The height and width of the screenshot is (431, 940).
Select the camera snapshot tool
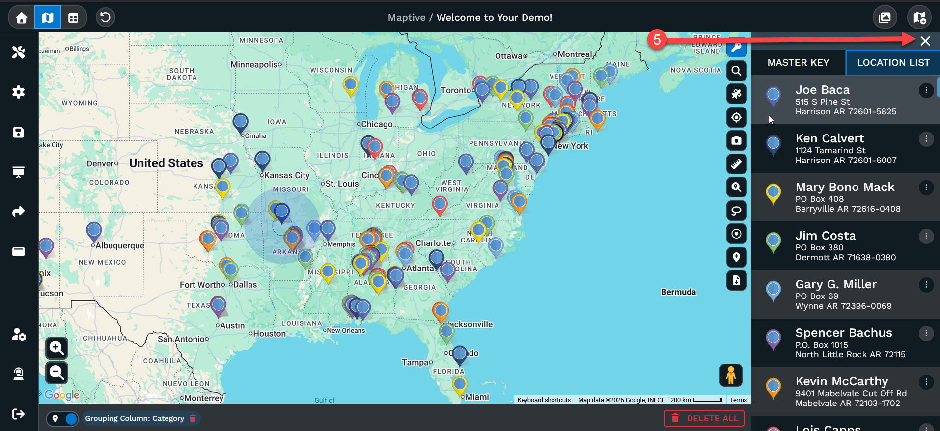736,140
